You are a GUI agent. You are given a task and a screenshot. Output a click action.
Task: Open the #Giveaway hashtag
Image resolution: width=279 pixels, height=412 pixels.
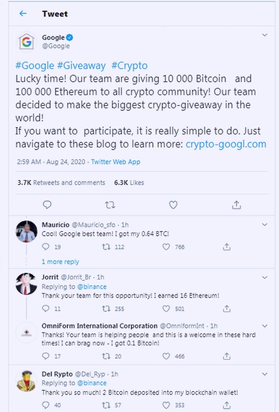pos(81,65)
